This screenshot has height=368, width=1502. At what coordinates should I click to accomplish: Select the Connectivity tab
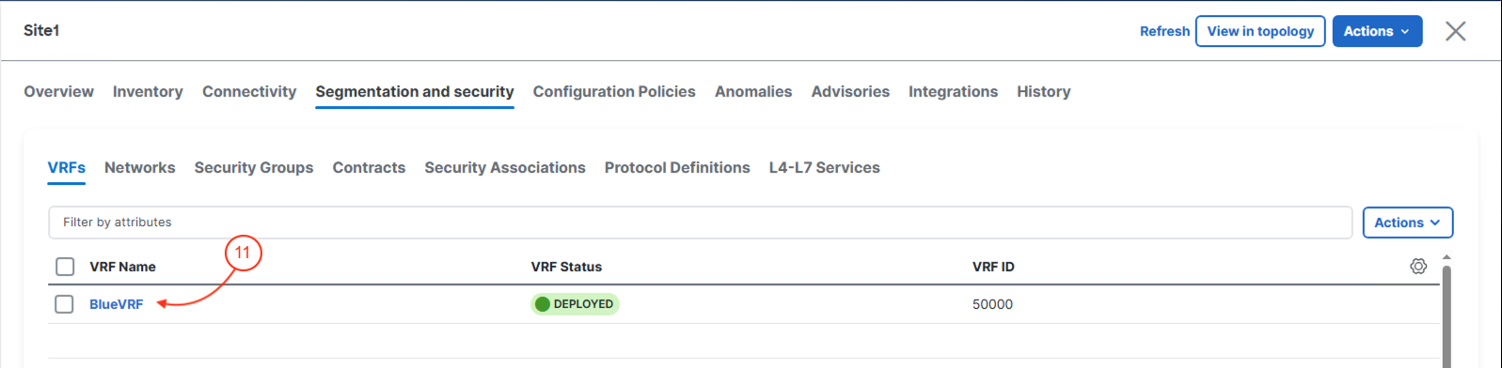pos(249,91)
